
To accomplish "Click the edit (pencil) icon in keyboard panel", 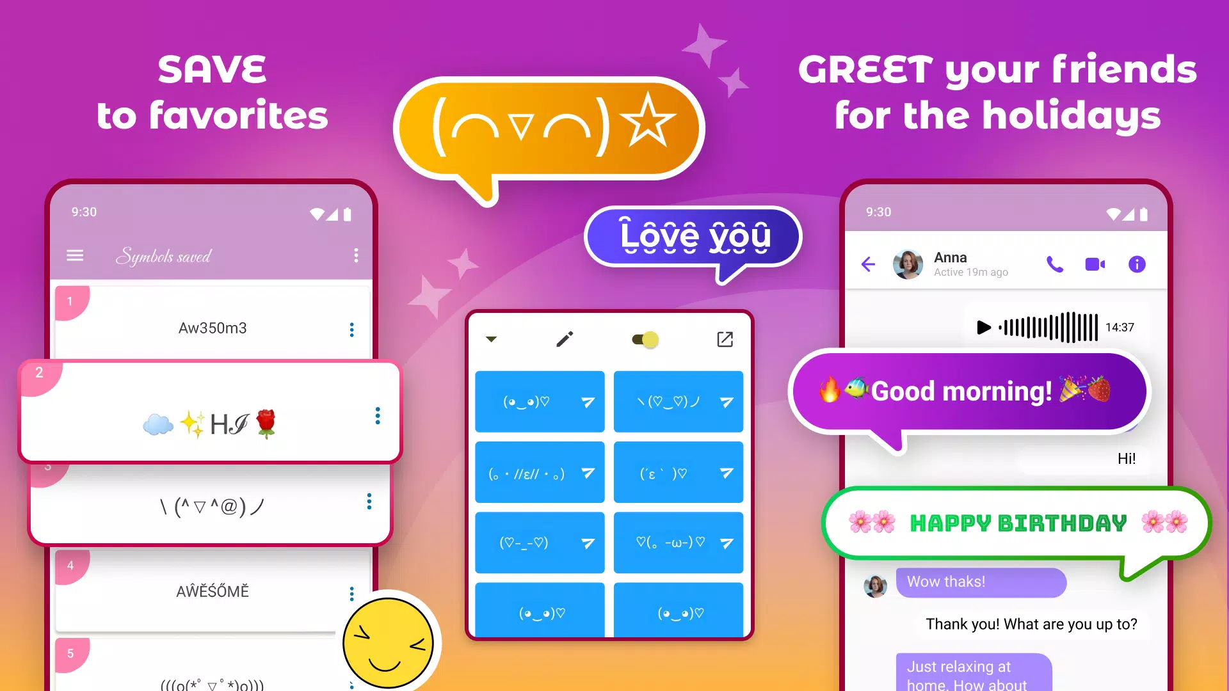I will click(x=565, y=338).
